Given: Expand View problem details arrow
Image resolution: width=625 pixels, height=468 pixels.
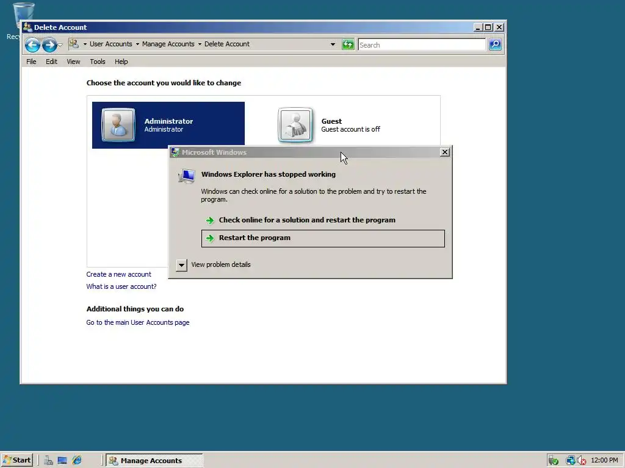Looking at the screenshot, I should coord(181,264).
